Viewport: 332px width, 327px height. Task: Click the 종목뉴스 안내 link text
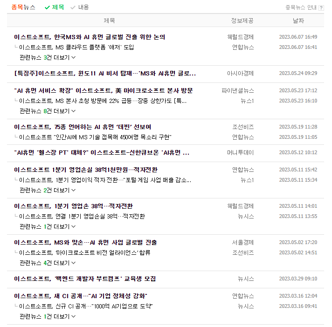coord(301,7)
